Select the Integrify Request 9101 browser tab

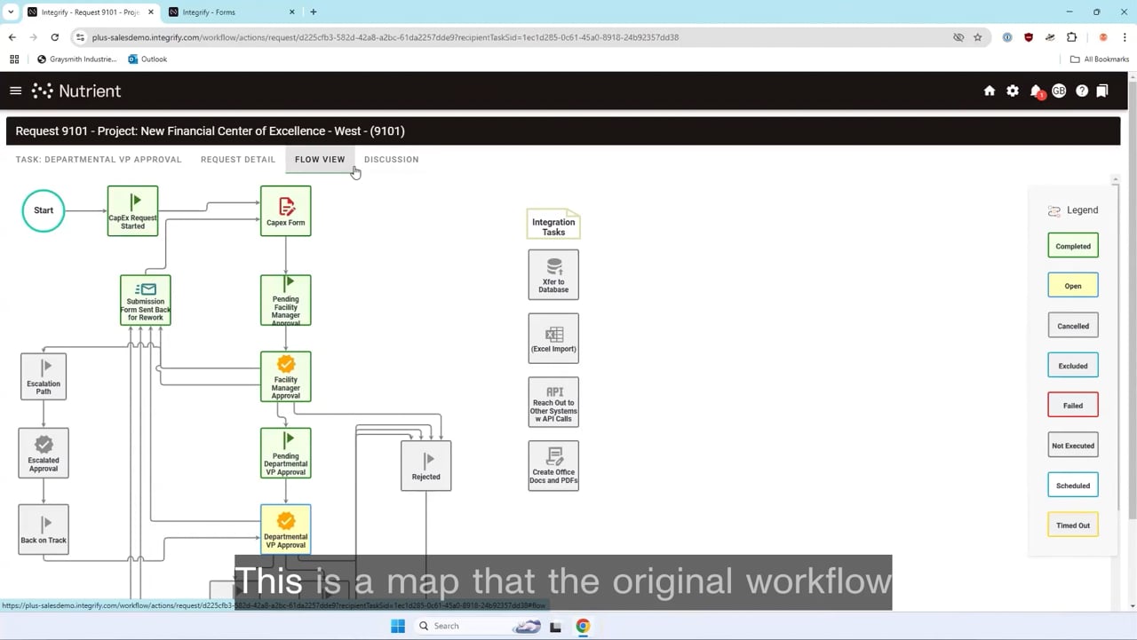point(90,12)
